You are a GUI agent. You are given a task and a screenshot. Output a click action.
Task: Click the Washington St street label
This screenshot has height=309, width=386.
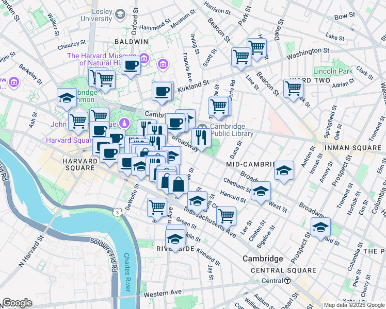[308, 54]
